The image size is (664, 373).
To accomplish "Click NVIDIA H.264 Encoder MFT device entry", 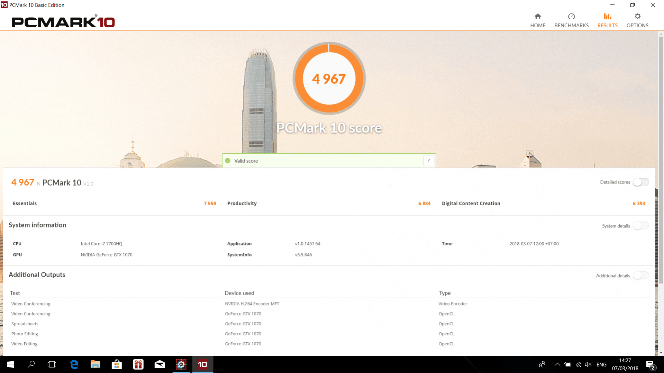I will 252,304.
